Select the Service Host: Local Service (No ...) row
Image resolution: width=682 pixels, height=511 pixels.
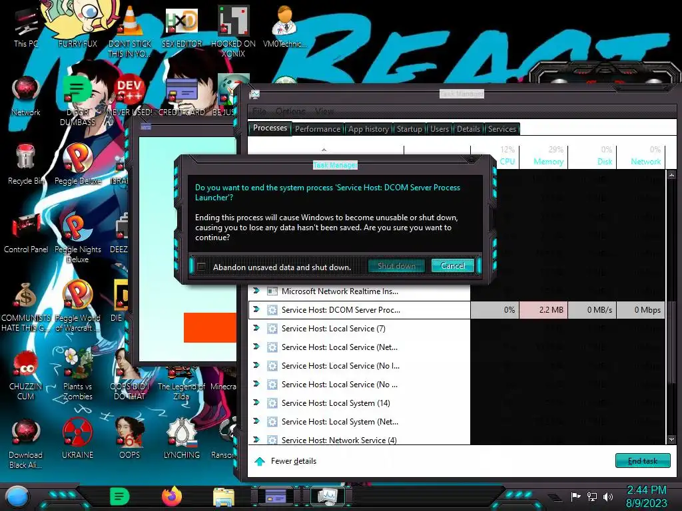tap(359, 384)
